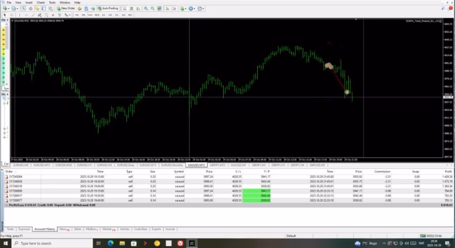Zoom in on the chart

point(146,9)
